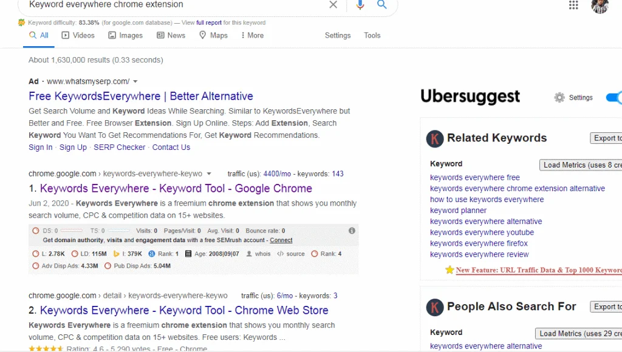This screenshot has height=352, width=622.
Task: Clear the search query with the X icon
Action: [332, 5]
